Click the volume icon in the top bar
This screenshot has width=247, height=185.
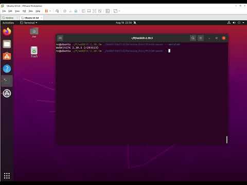(234, 23)
